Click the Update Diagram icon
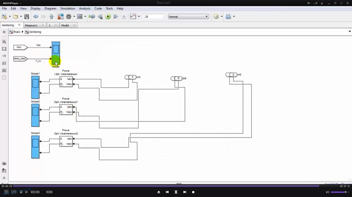The height and width of the screenshot is (197, 352). pyautogui.click(x=92, y=17)
